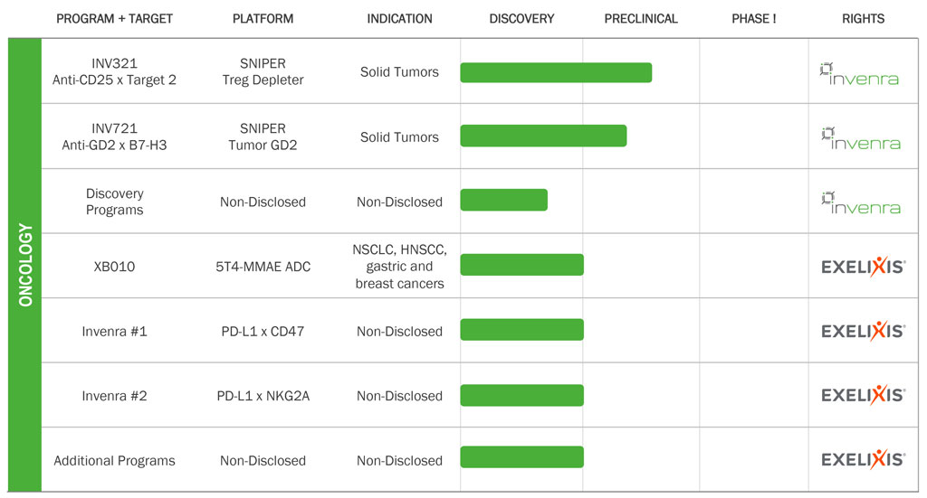Screen dimensions: 927x498
Task: Click the INV721 green progress bar
Action: tap(543, 136)
